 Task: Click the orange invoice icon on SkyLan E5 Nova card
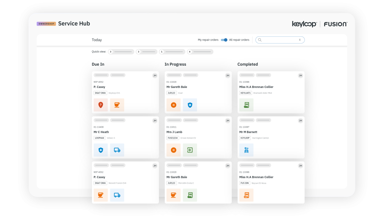click(246, 195)
